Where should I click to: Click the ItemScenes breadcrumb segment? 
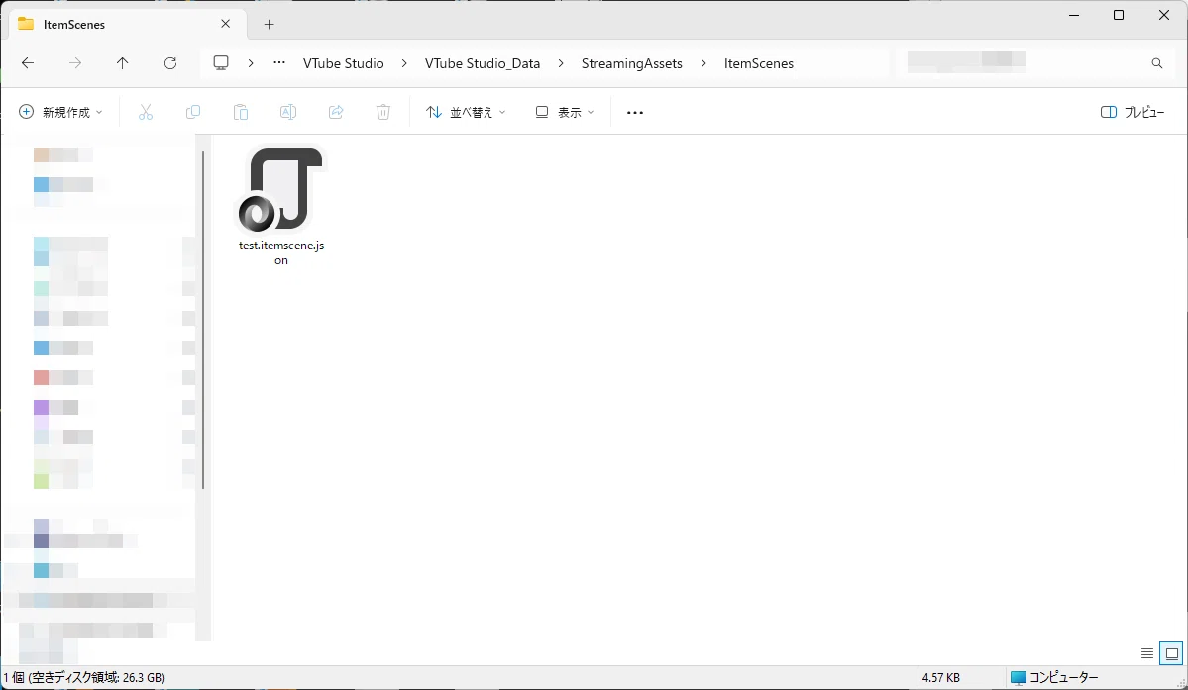pos(758,63)
